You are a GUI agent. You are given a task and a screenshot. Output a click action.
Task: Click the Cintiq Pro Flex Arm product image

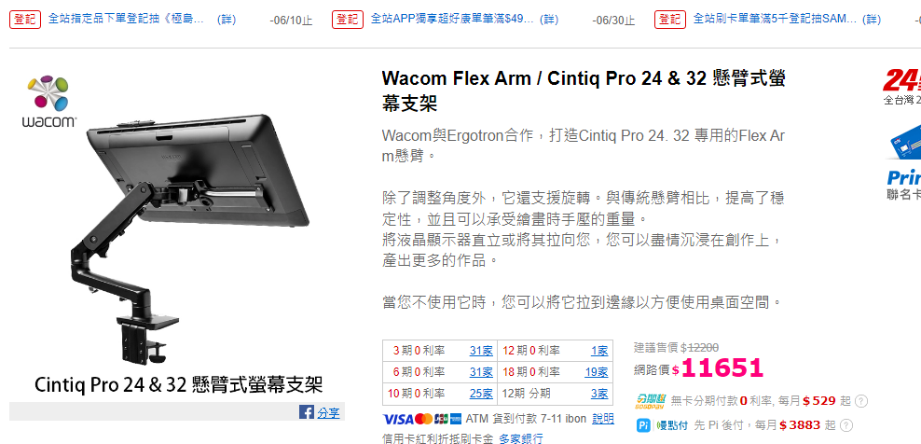coord(177,233)
